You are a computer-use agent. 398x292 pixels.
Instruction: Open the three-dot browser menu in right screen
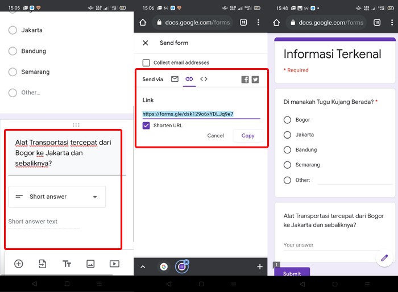[392, 23]
